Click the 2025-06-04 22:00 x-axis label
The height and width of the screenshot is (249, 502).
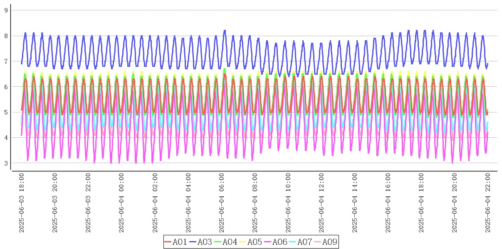pos(487,203)
